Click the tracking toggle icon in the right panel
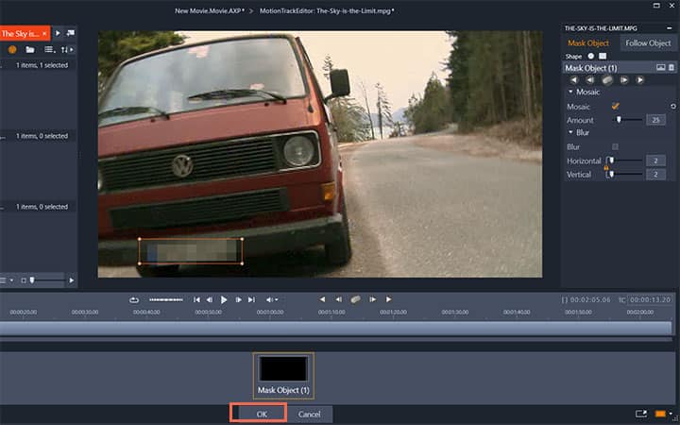Image resolution: width=680 pixels, height=425 pixels. 606,79
